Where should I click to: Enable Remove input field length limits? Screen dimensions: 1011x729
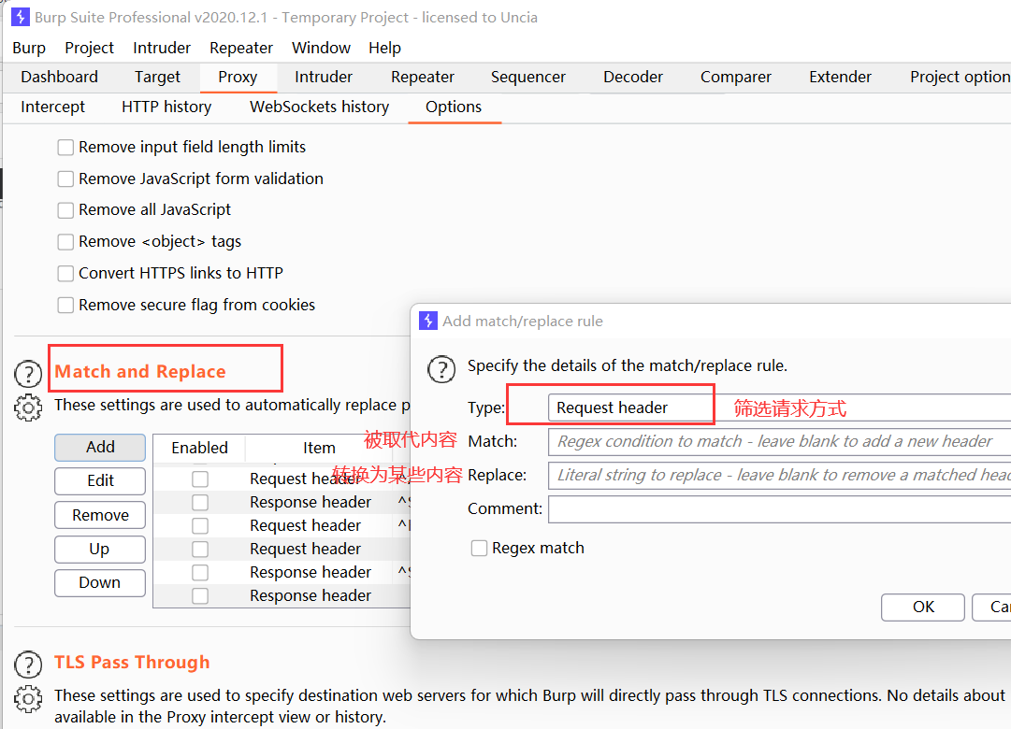(65, 148)
